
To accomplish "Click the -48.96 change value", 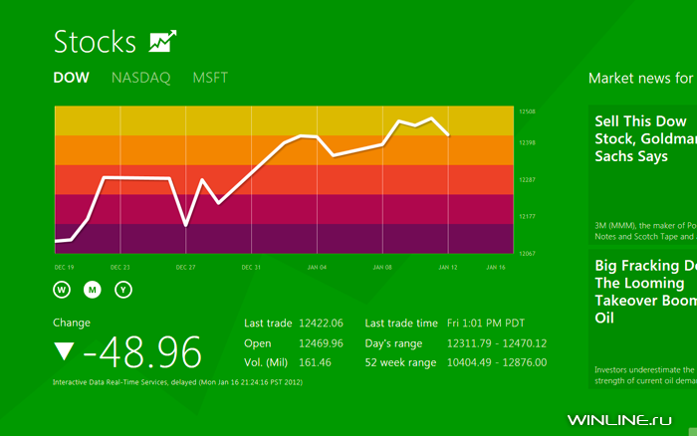I will pyautogui.click(x=142, y=352).
